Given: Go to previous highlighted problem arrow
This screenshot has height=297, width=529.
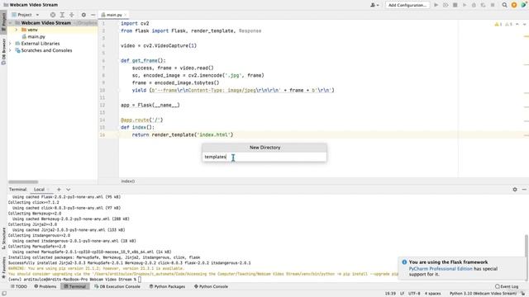Looking at the screenshot, I should [517, 24].
